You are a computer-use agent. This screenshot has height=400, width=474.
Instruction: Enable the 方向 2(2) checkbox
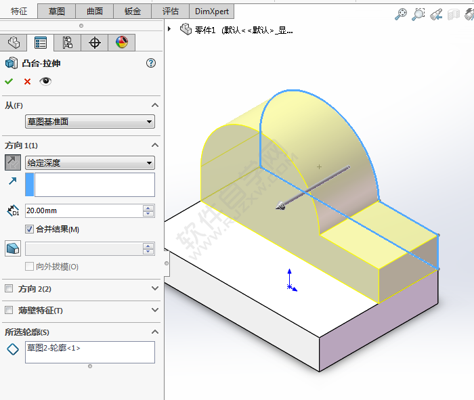tap(9, 288)
